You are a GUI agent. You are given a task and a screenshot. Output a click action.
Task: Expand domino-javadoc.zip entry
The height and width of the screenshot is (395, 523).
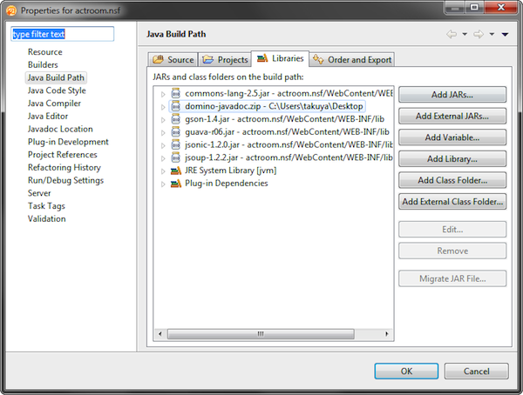(x=163, y=107)
